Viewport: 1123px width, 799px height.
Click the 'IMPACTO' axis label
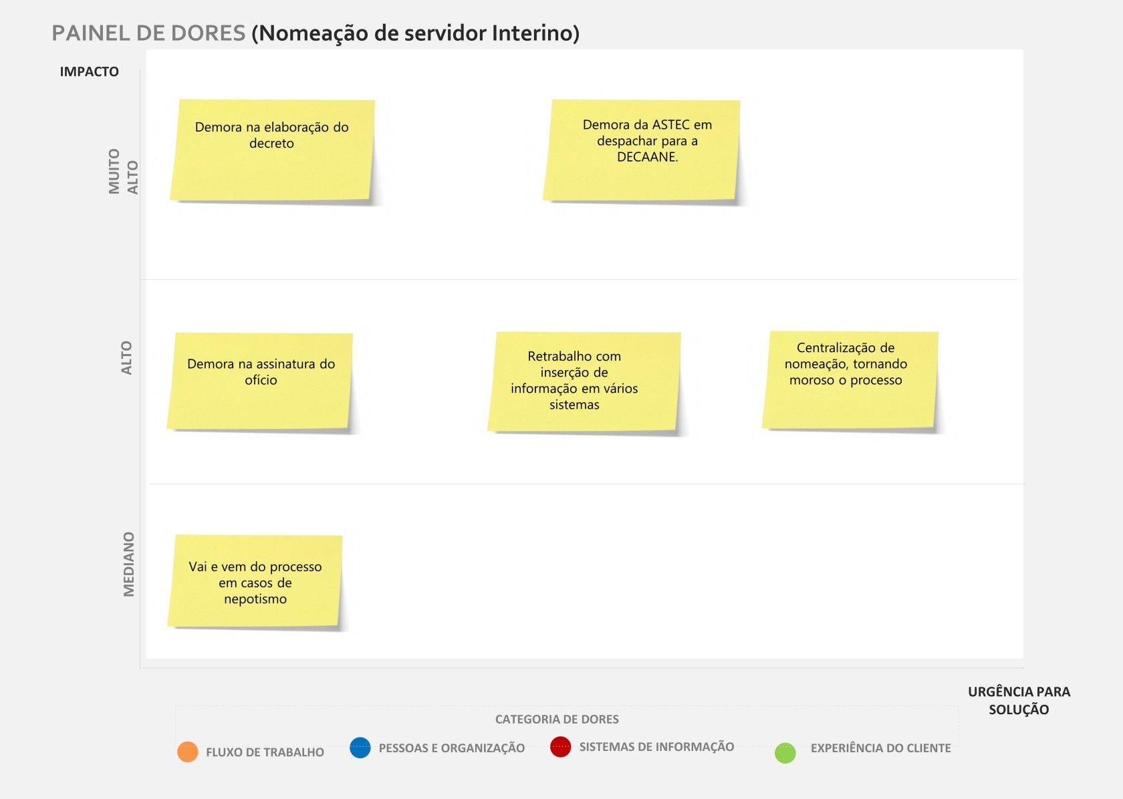coord(90,71)
